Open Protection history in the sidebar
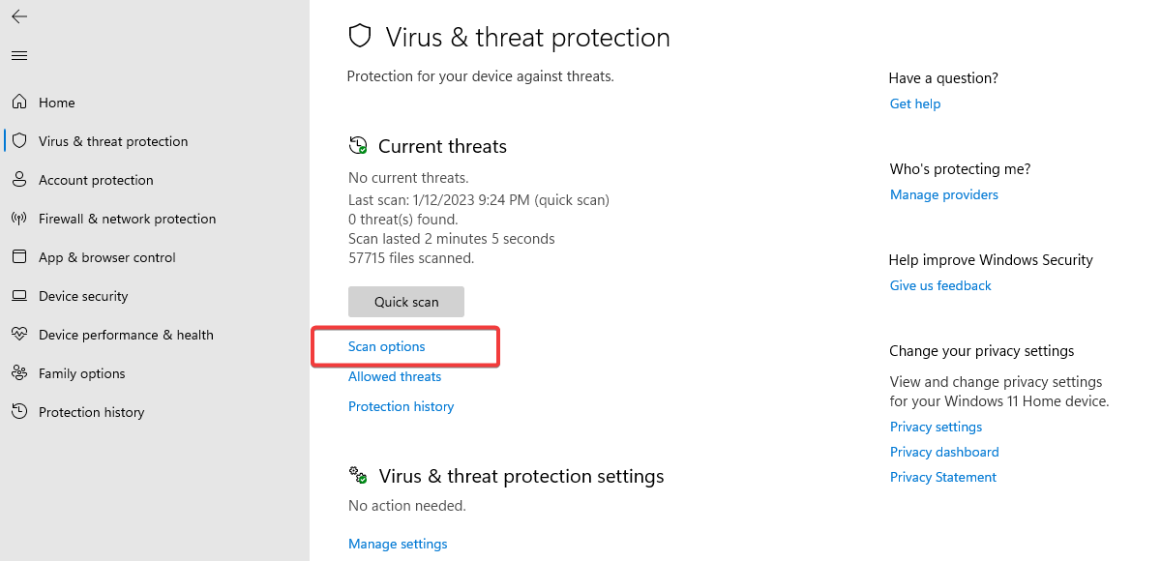This screenshot has height=561, width=1161. pyautogui.click(x=92, y=412)
